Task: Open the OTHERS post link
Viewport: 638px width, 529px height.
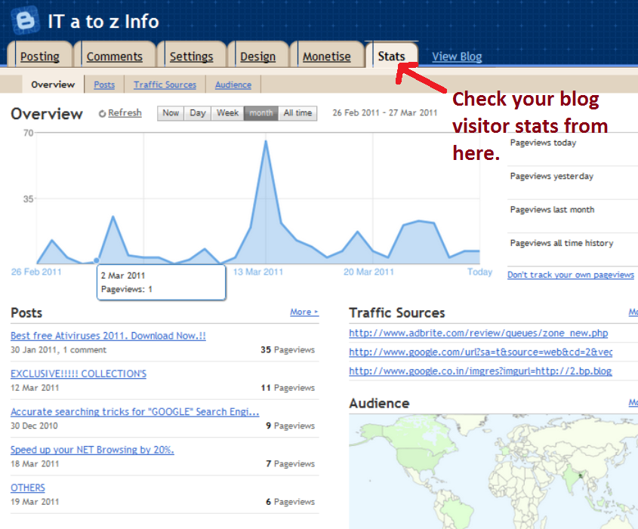Action: [28, 487]
